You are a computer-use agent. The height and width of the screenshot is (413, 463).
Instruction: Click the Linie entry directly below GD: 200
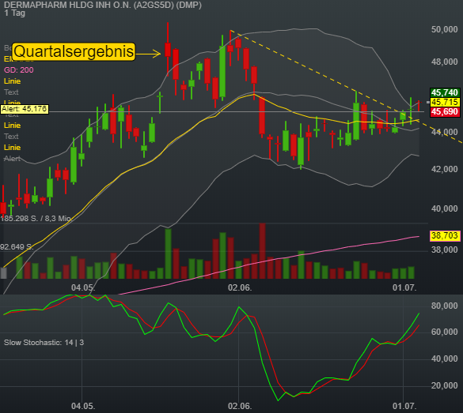point(12,81)
